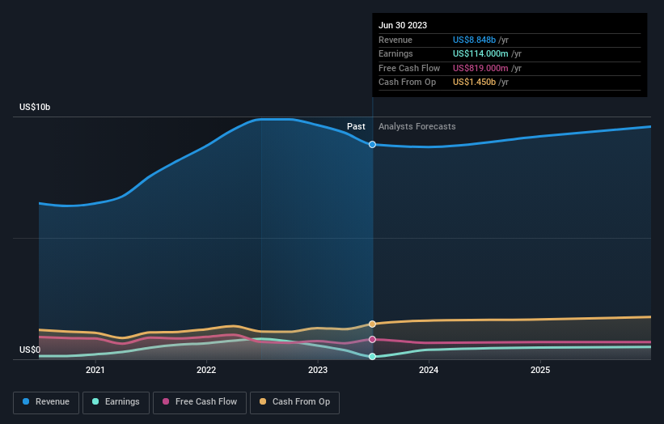Click the Cash From Op label in tooltip
Viewport: 664px width, 424px height.
(407, 83)
